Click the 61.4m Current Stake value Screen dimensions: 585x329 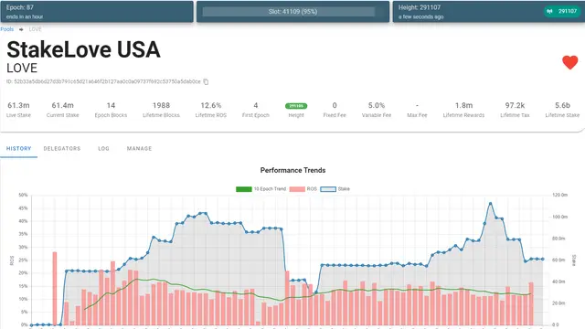tap(63, 106)
